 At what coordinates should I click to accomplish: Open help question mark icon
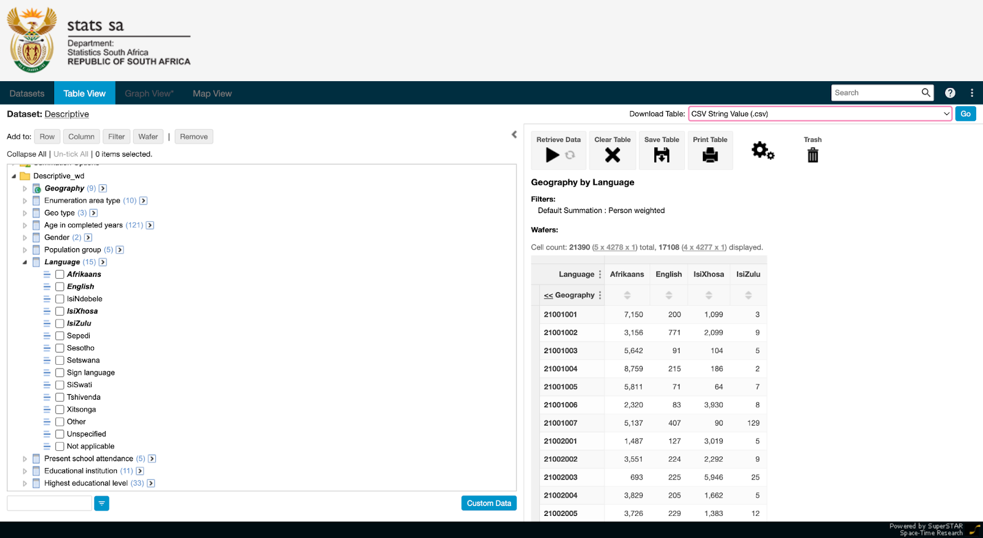[950, 93]
